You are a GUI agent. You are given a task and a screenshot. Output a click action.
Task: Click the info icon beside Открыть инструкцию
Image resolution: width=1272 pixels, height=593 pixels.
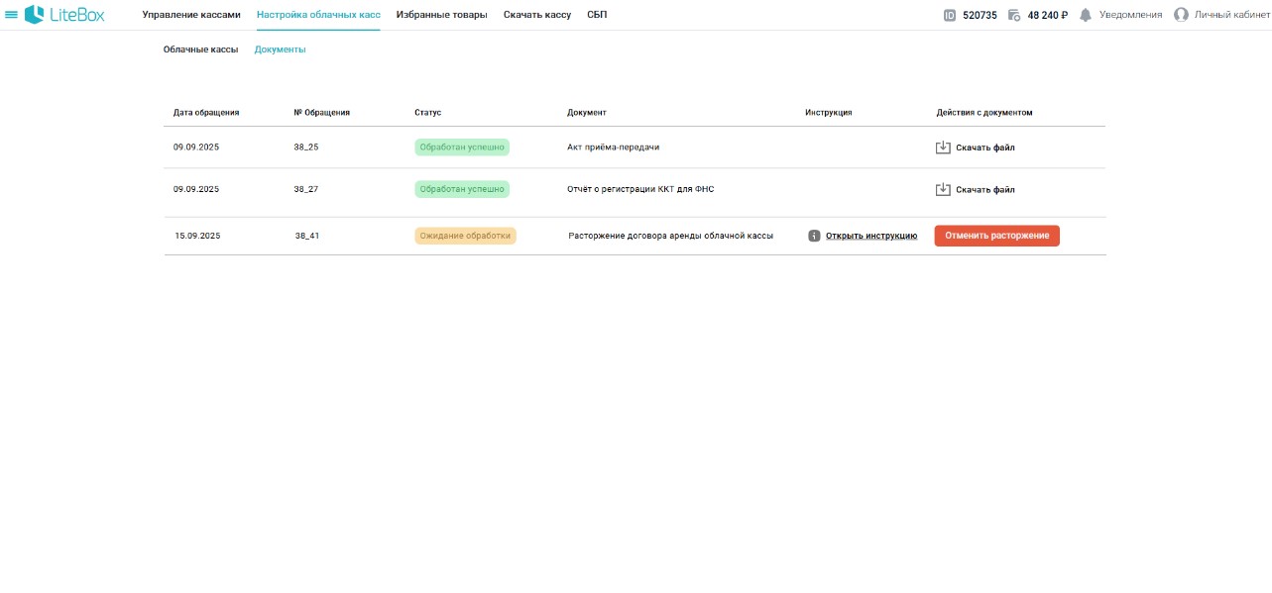[x=814, y=236]
